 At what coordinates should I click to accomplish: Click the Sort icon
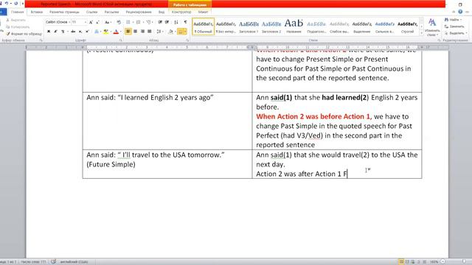click(x=176, y=22)
